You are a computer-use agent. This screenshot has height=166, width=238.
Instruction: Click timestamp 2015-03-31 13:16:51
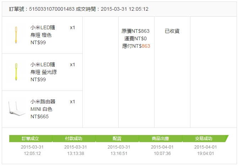pyautogui.click(x=119, y=150)
